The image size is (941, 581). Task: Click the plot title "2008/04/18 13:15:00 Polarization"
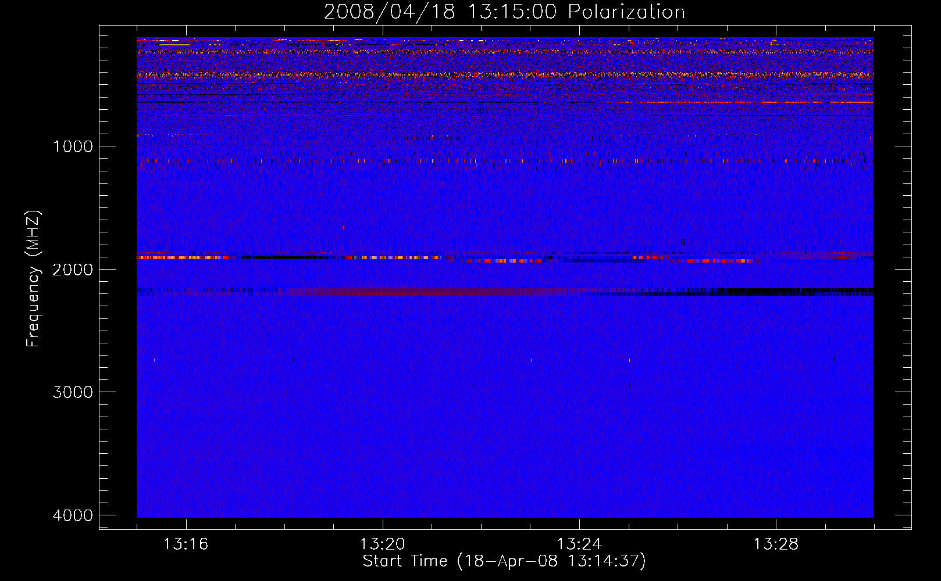[504, 12]
